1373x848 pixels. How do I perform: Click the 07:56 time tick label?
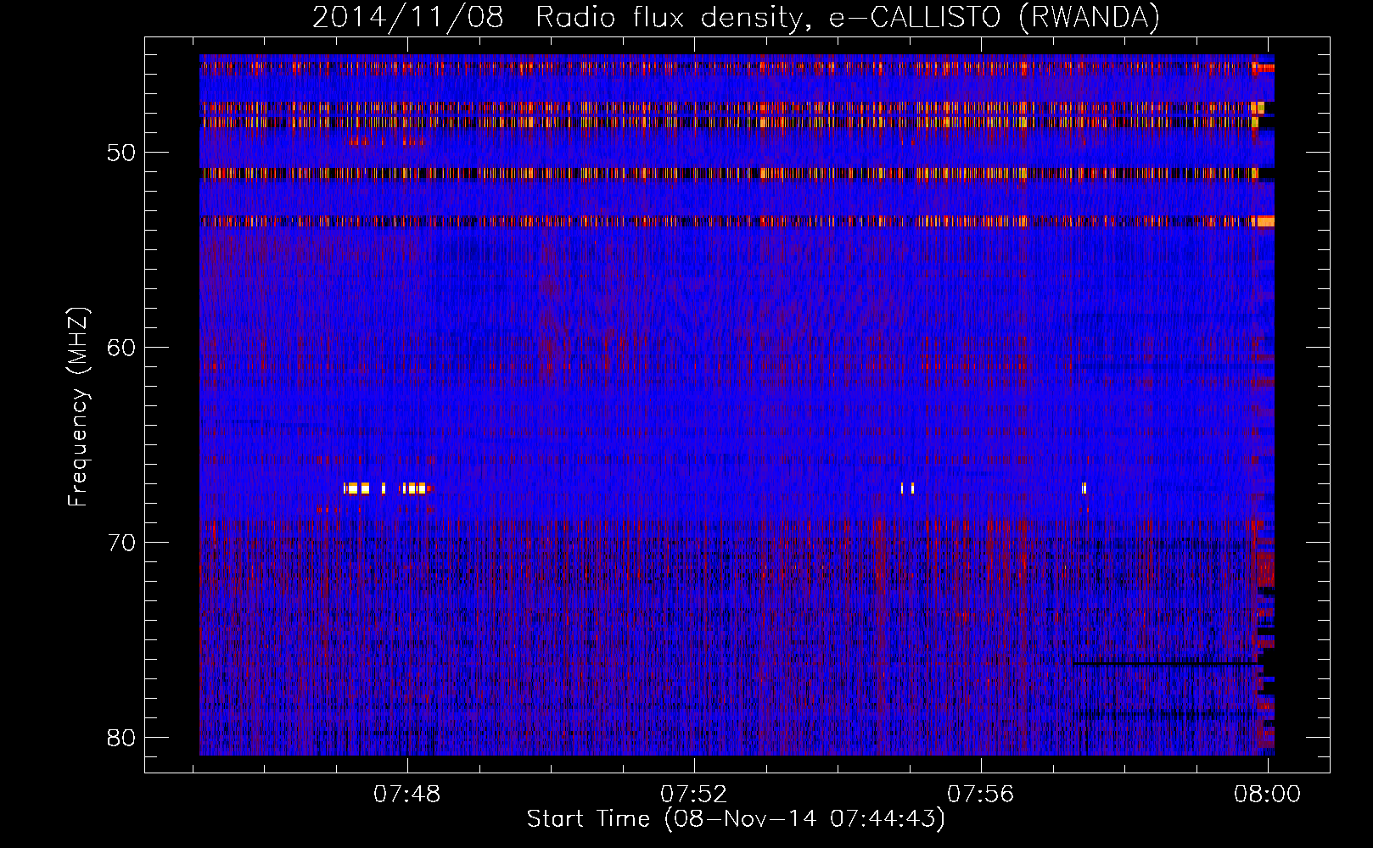[x=981, y=795]
